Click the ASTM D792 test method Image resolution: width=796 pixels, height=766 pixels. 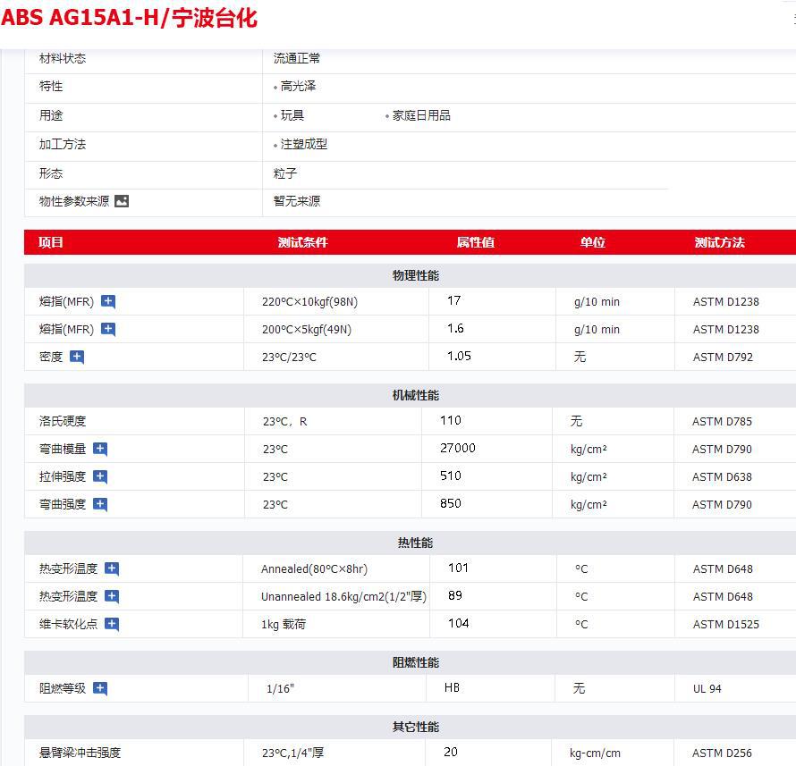point(723,358)
